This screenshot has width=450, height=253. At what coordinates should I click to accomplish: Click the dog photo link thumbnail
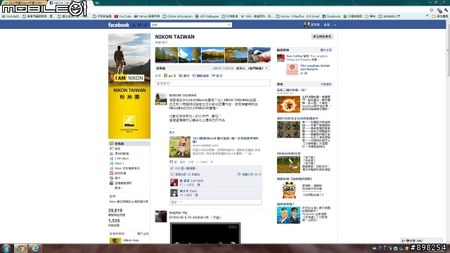180,147
